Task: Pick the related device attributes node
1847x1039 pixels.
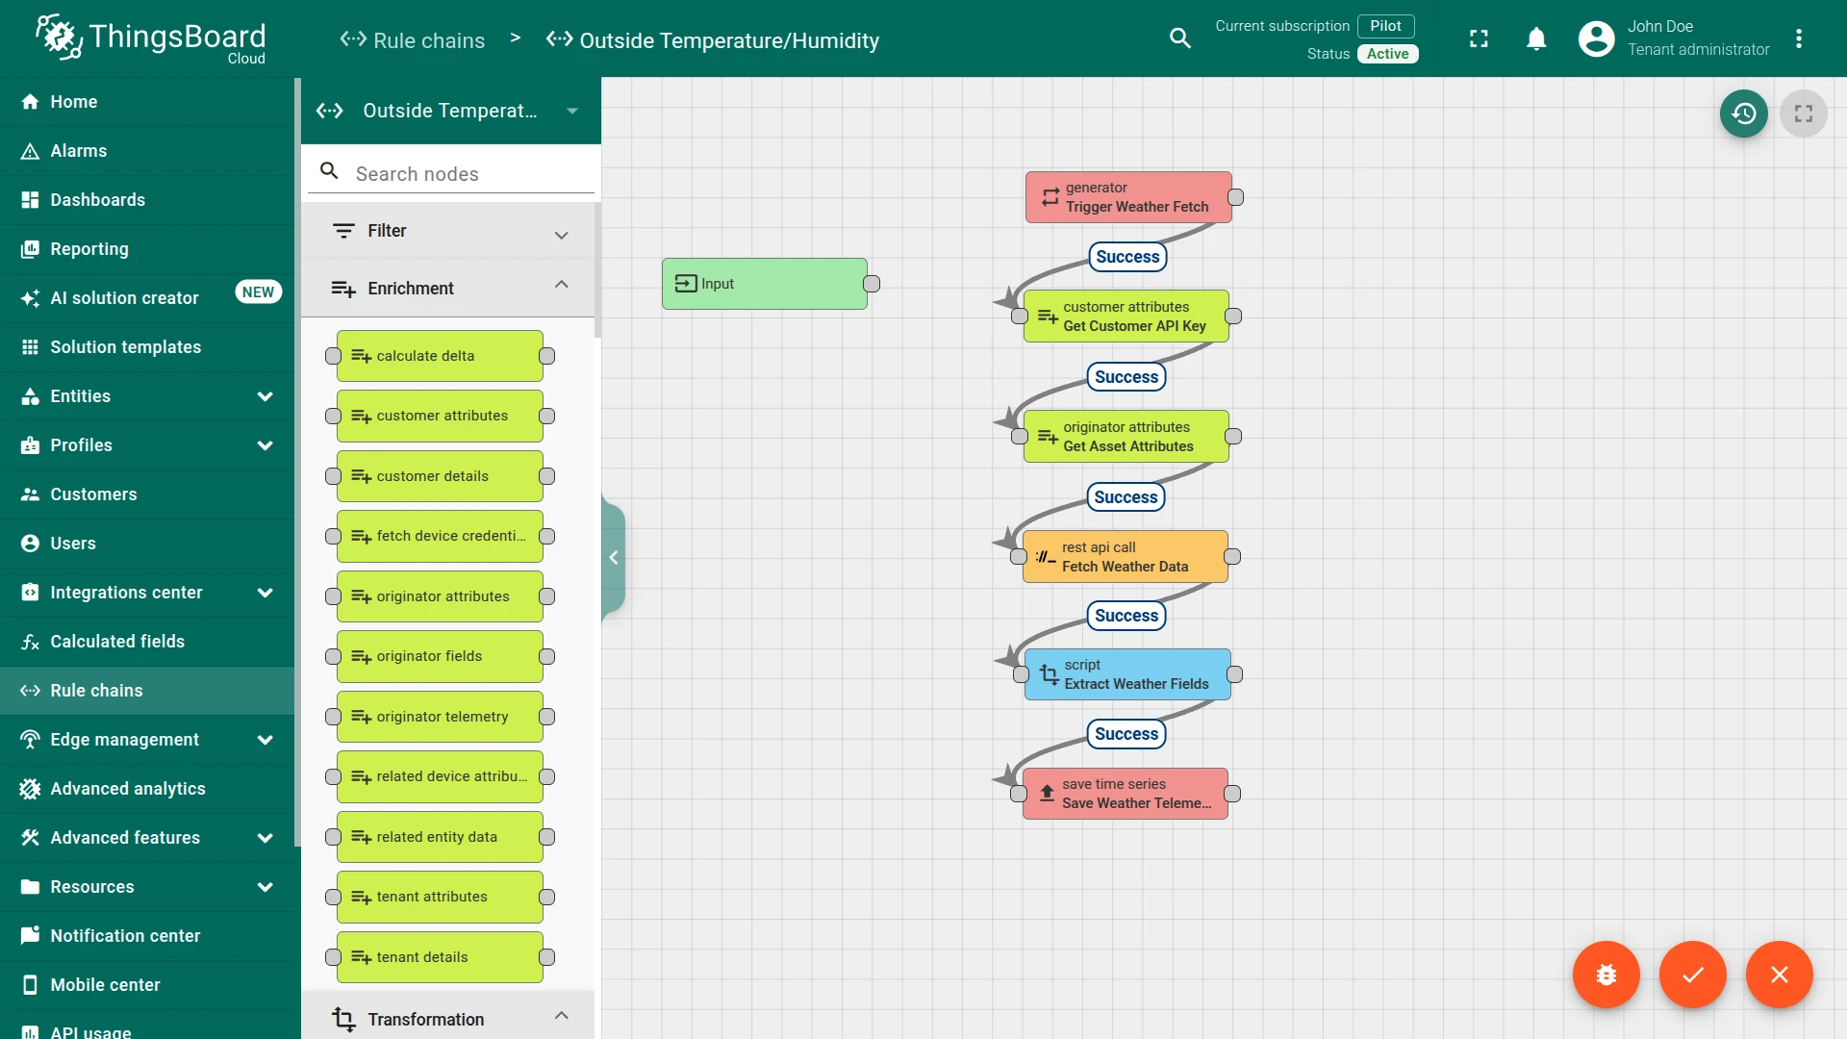Action: [440, 776]
